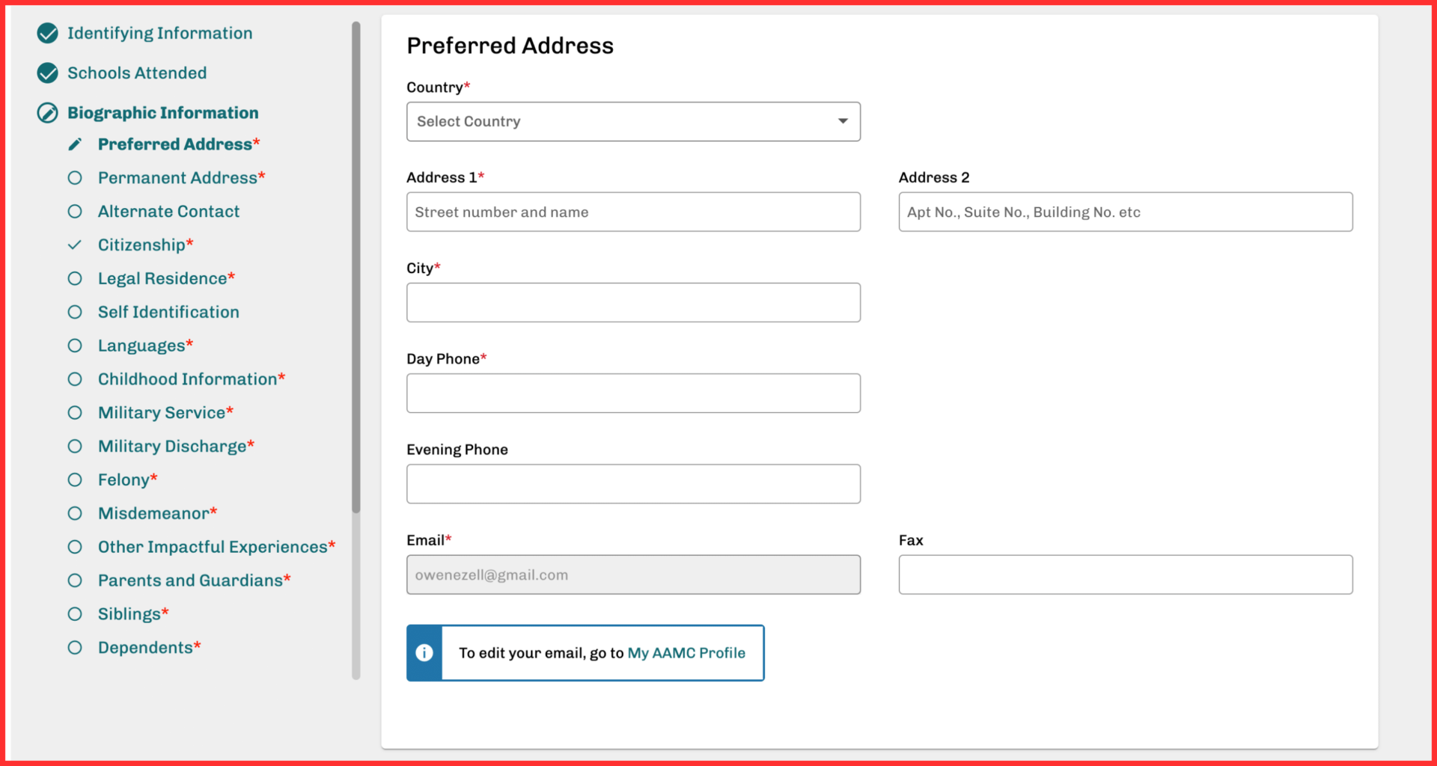Click the info icon in the email notice banner
Image resolution: width=1437 pixels, height=766 pixels.
[424, 652]
